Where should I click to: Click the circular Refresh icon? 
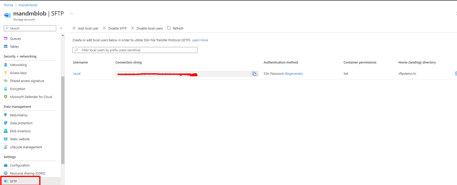169,28
